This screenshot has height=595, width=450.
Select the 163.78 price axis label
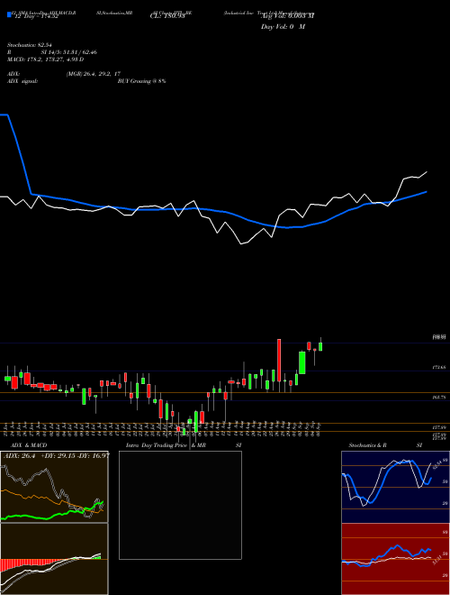point(439,398)
